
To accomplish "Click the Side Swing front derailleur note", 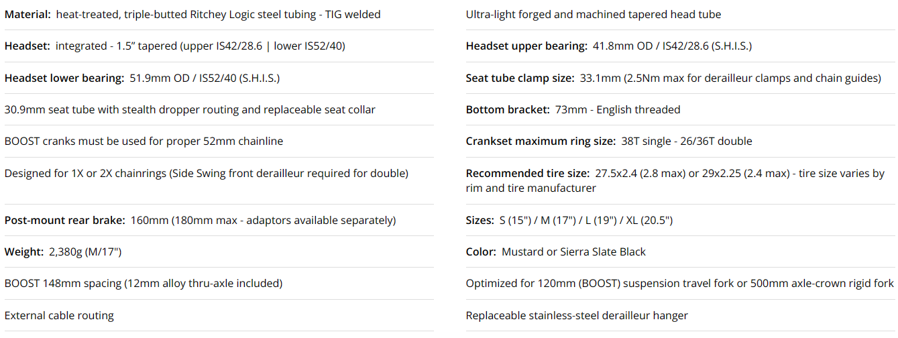I will [206, 173].
